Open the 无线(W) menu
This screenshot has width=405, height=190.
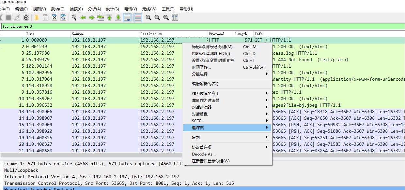pyautogui.click(x=149, y=9)
